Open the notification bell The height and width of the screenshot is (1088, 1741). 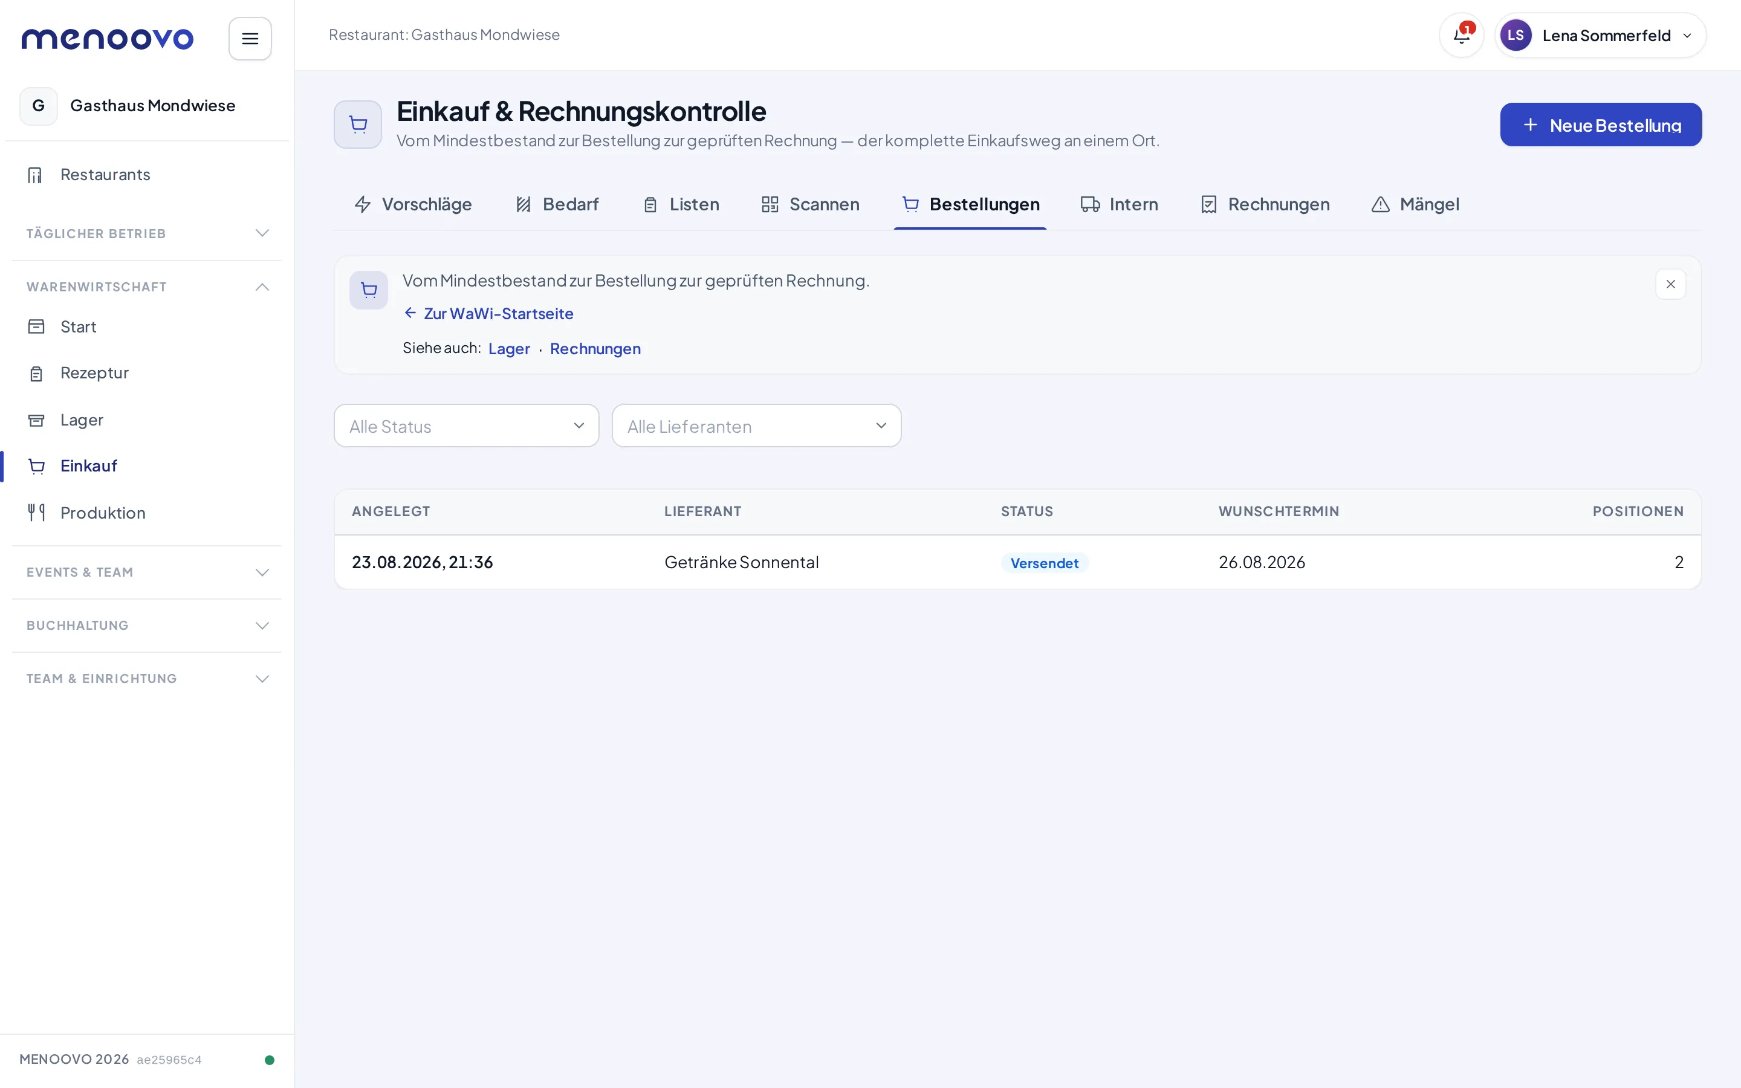point(1461,35)
